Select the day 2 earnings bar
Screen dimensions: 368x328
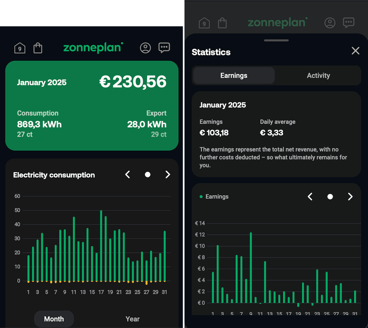coord(218,274)
